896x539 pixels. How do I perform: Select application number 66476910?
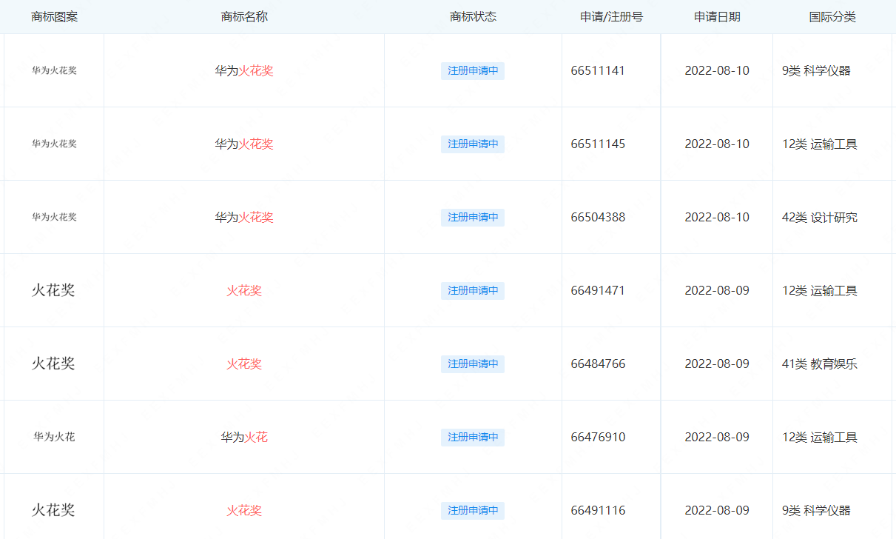(x=598, y=438)
